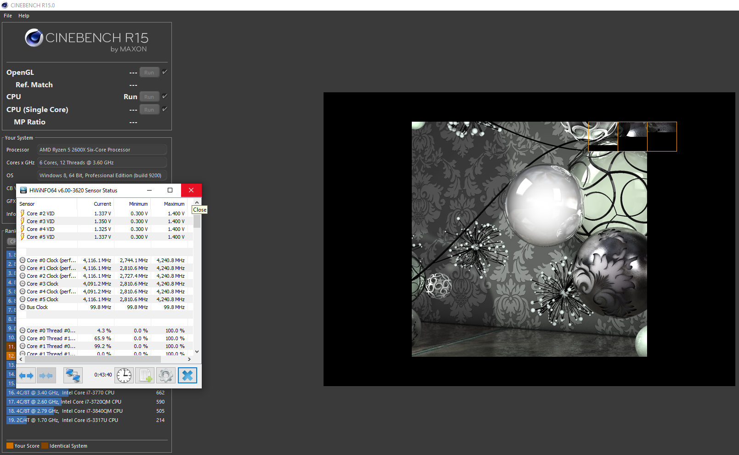Viewport: 739px width, 455px height.
Task: Open the HWiNFO remote network monitors button
Action: [x=73, y=376]
